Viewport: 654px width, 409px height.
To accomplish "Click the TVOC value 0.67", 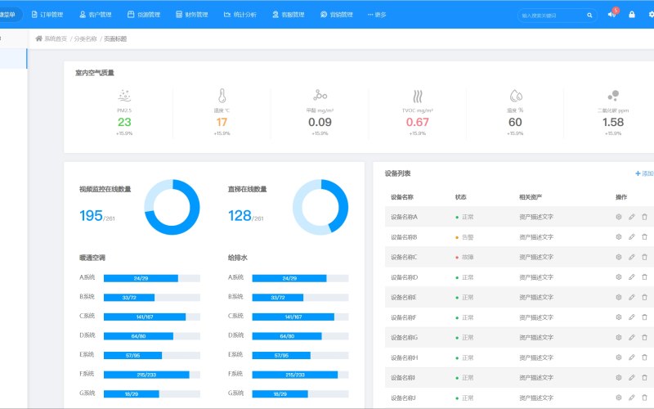I will (418, 122).
